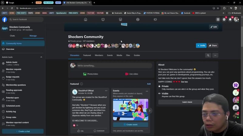Like the ShockProf Official post
Image resolution: width=243 pixels, height=136 pixels.
click(80, 131)
